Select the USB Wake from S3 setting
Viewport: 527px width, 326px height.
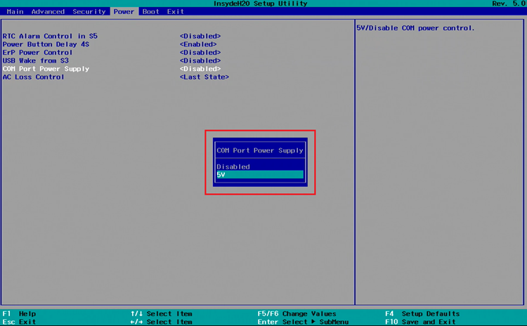point(37,60)
